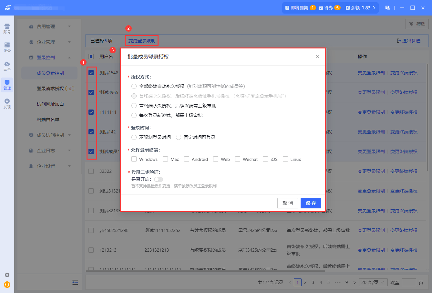The width and height of the screenshot is (432, 293).
Task: Check the Linux terminal checkbox
Action: [x=285, y=159]
